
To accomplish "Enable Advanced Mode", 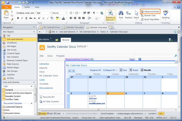I will coord(150,11).
